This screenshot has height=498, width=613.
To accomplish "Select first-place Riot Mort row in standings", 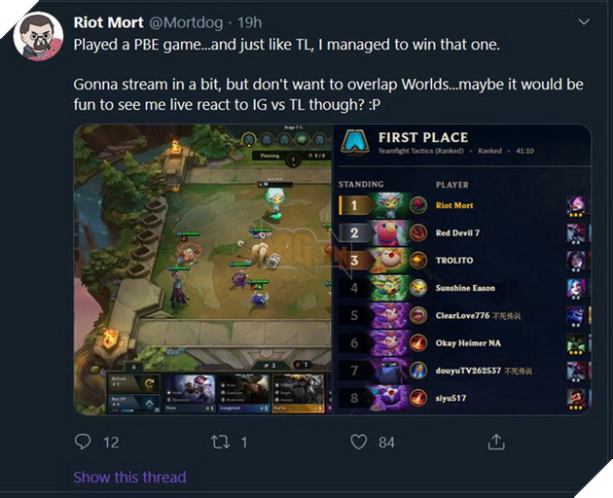I will pos(464,205).
